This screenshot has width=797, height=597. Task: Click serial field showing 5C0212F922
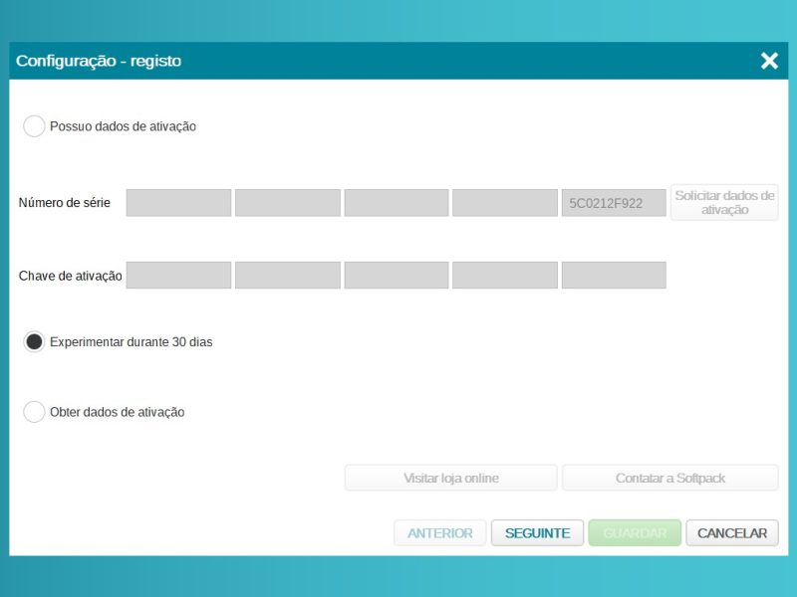[614, 203]
